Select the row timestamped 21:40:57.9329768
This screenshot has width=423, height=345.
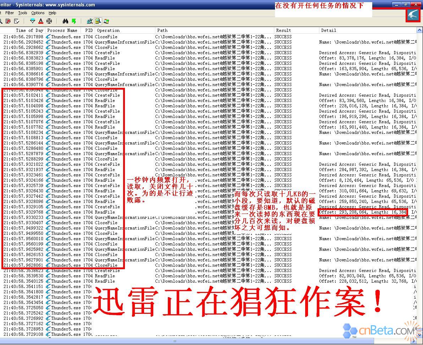click(208, 212)
